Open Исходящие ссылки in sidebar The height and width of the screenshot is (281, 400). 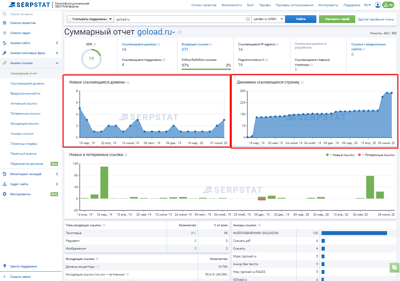(25, 124)
